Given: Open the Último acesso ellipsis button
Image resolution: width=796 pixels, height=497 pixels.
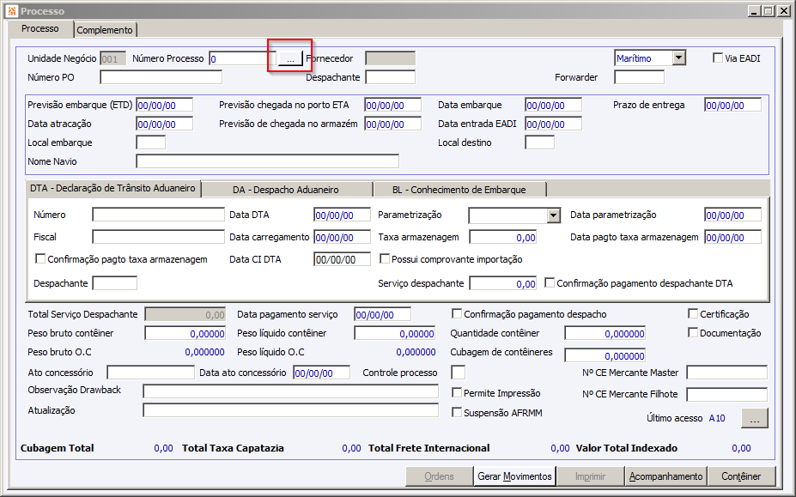Looking at the screenshot, I should pyautogui.click(x=755, y=418).
